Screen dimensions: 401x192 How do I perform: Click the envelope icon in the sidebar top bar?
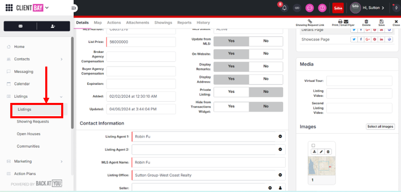point(21,26)
